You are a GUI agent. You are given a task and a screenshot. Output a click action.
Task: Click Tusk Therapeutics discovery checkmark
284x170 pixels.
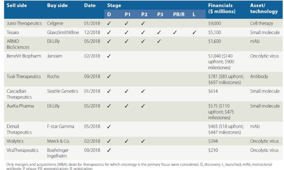coord(109,76)
